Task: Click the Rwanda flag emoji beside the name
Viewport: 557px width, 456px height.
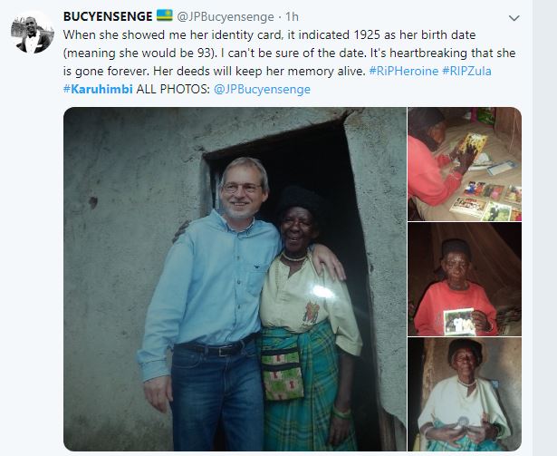Action: tap(165, 15)
